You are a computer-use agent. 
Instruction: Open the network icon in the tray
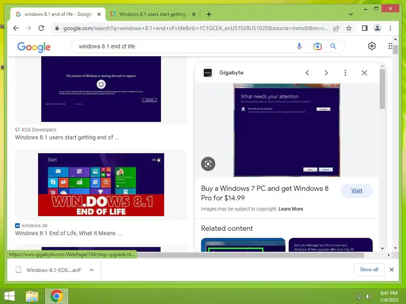359,296
